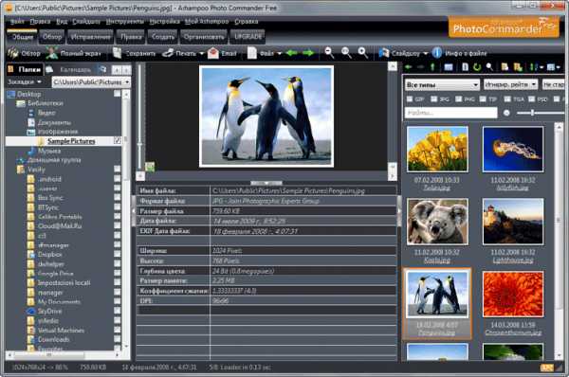Click the zoom in magnifier icon

point(363,52)
